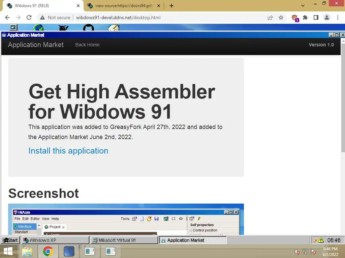Switch to Windows XP taskbar item
Image resolution: width=345 pixels, height=258 pixels.
(55, 240)
